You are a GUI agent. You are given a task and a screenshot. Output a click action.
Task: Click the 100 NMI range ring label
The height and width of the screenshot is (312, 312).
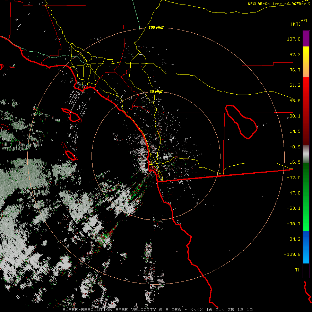tap(156, 27)
